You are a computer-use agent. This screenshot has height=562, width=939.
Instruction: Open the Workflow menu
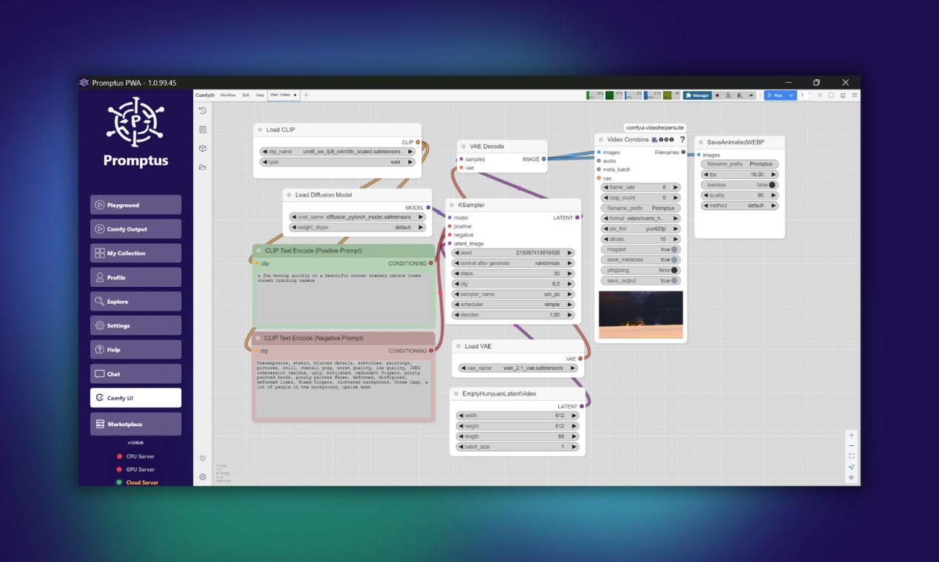[230, 95]
